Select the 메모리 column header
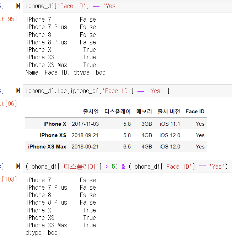Screen dimensions: 232x238 point(144,112)
